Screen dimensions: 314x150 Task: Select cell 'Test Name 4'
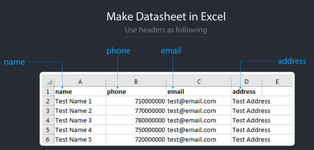pyautogui.click(x=80, y=130)
